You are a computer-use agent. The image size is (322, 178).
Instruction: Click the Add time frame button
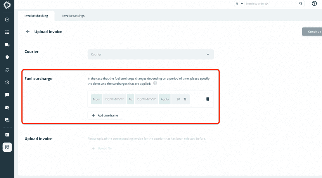click(105, 115)
